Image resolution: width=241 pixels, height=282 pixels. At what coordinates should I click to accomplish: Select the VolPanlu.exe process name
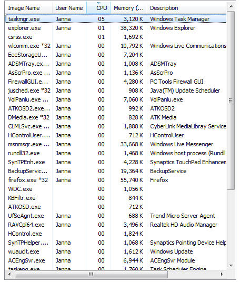(28, 99)
